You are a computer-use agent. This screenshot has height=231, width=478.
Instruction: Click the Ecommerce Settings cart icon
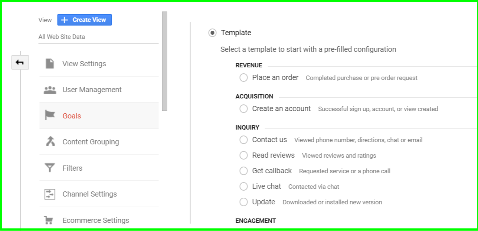[x=48, y=220]
